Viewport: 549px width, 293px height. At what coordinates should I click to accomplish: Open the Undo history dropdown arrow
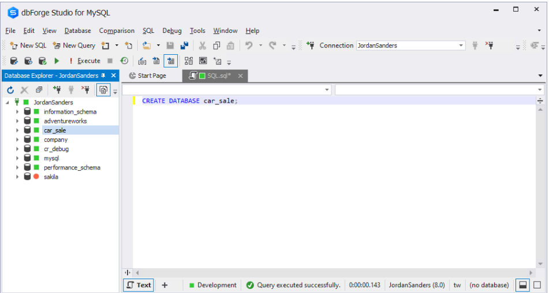(x=260, y=46)
